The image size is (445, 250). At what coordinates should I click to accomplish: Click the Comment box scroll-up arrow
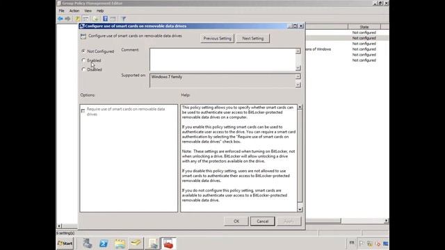(x=298, y=51)
